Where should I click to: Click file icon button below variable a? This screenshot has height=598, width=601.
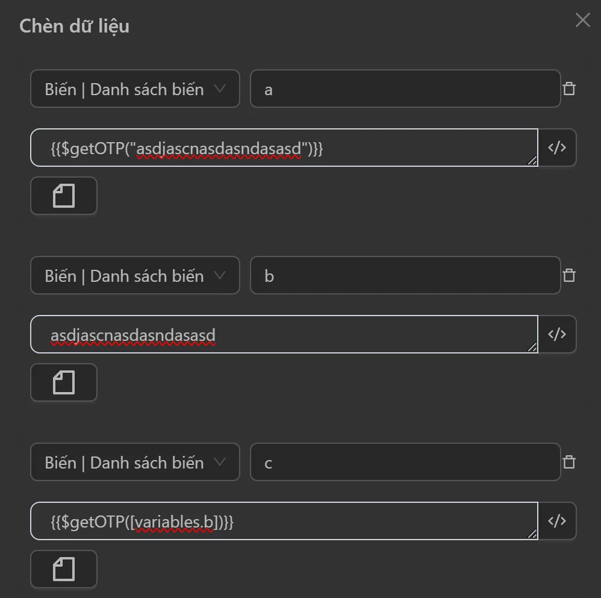pyautogui.click(x=64, y=196)
